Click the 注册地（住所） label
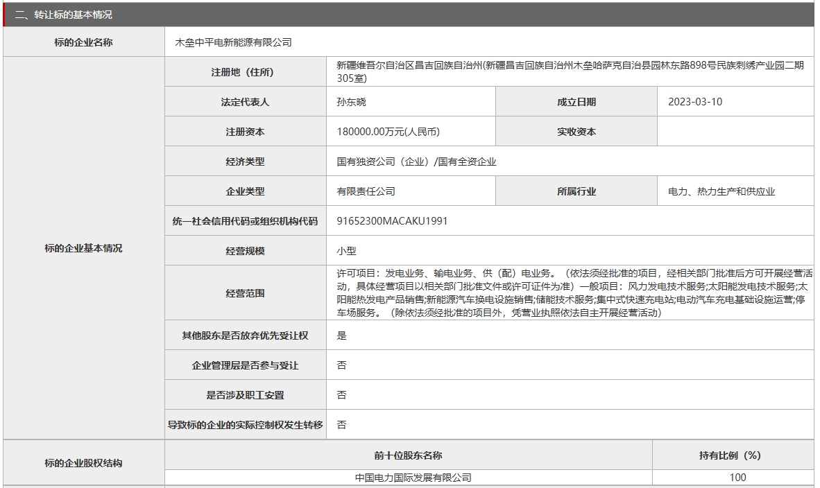The height and width of the screenshot is (488, 820). pyautogui.click(x=246, y=72)
